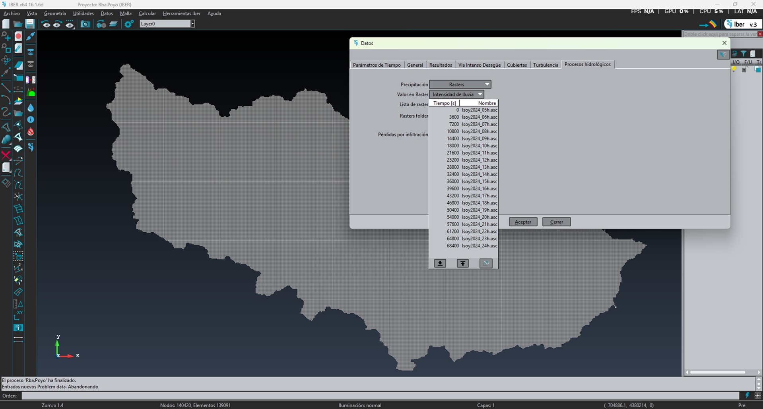Click the Iber v.3 logo button

pyautogui.click(x=743, y=24)
